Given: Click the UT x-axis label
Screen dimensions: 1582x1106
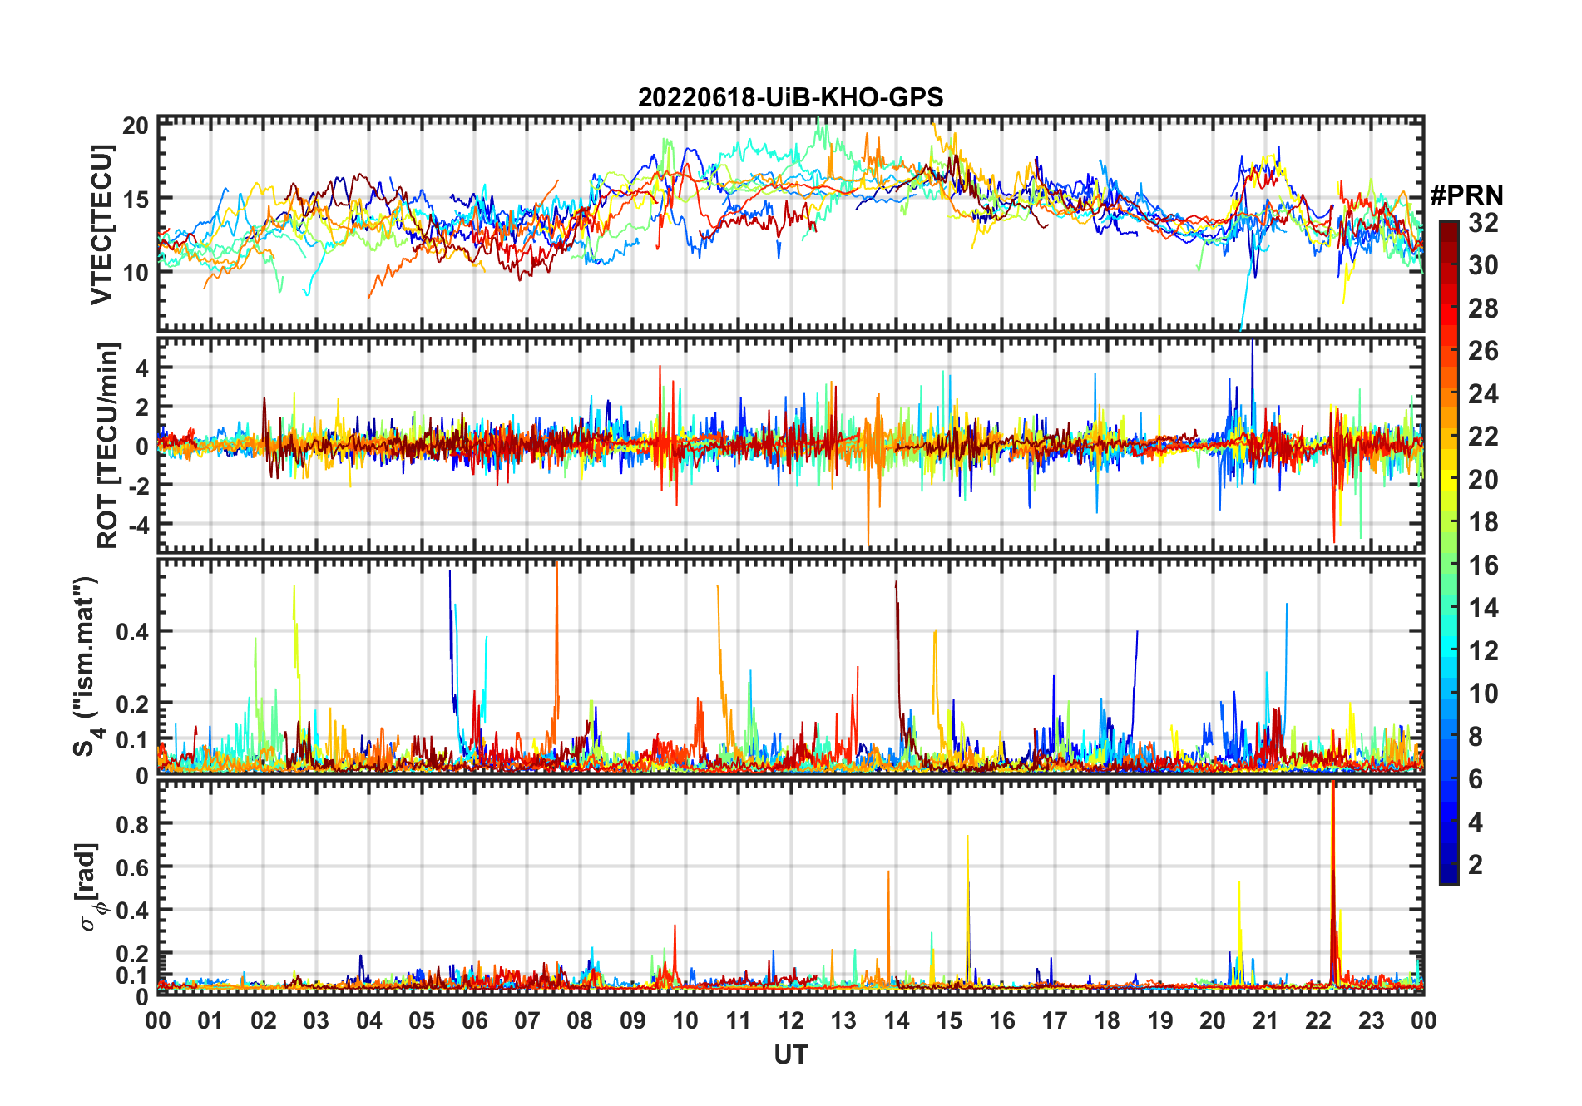Looking at the screenshot, I should [x=791, y=1055].
